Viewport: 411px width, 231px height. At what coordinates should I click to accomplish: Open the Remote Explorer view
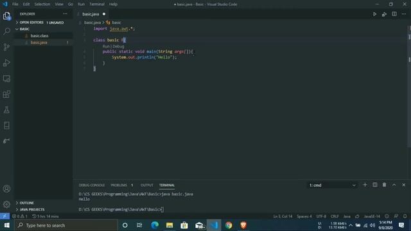(6, 78)
